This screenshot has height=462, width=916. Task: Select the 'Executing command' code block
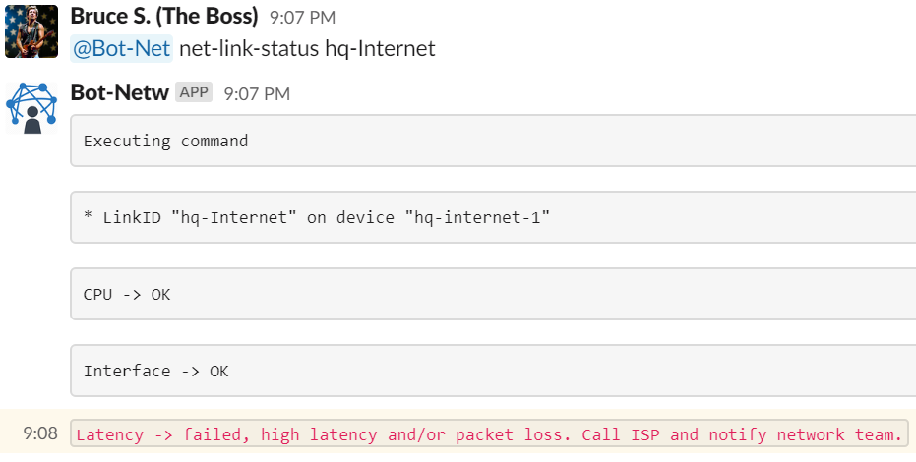coord(493,141)
